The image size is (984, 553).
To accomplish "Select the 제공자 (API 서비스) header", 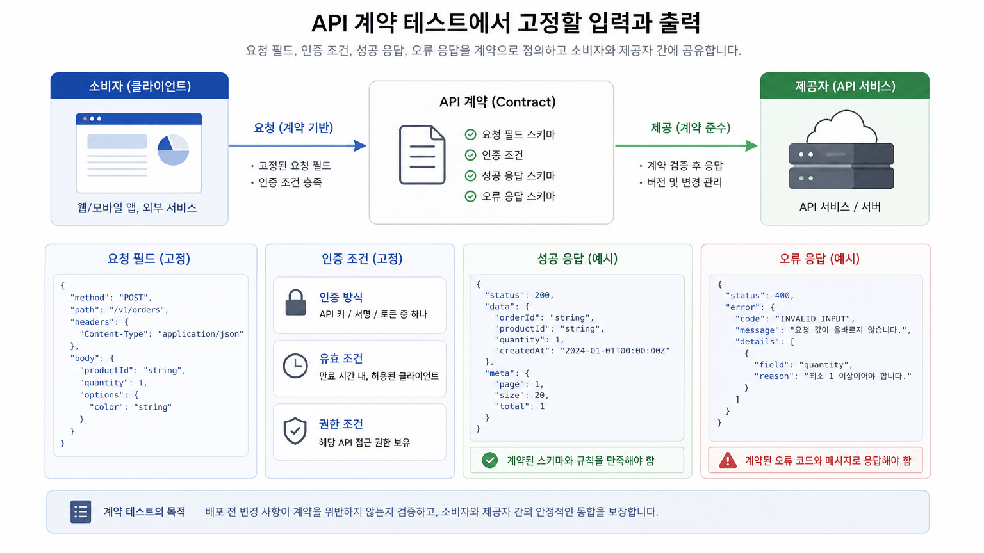I will 845,86.
